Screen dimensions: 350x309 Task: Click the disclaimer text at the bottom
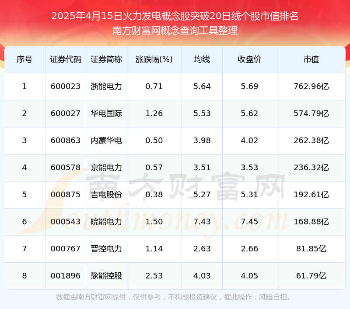coord(173,297)
